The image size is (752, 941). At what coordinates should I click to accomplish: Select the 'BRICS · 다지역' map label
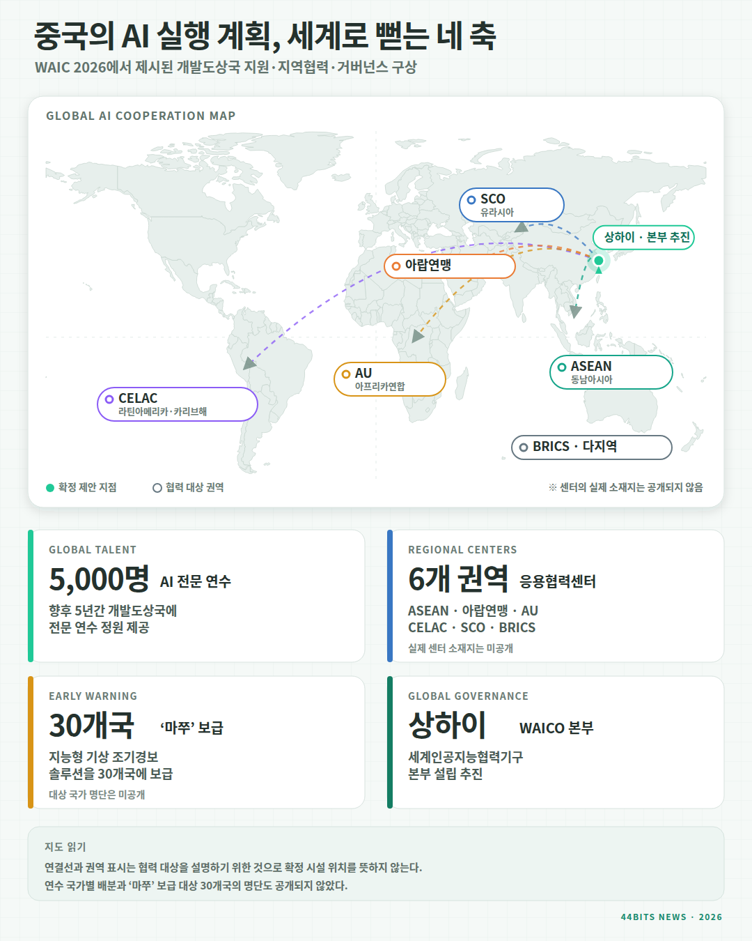(x=592, y=447)
